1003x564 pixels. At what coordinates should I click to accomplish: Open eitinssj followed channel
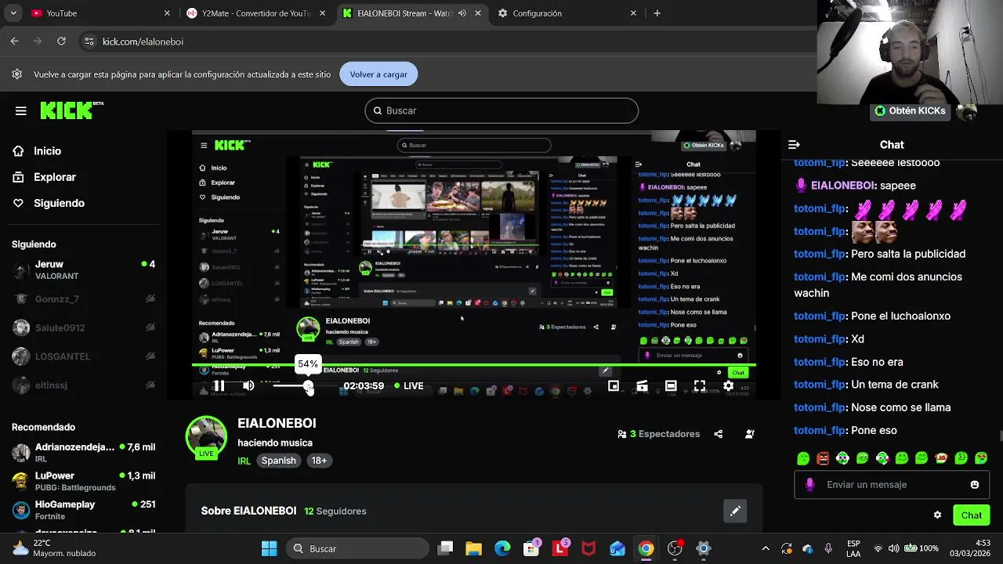point(84,385)
